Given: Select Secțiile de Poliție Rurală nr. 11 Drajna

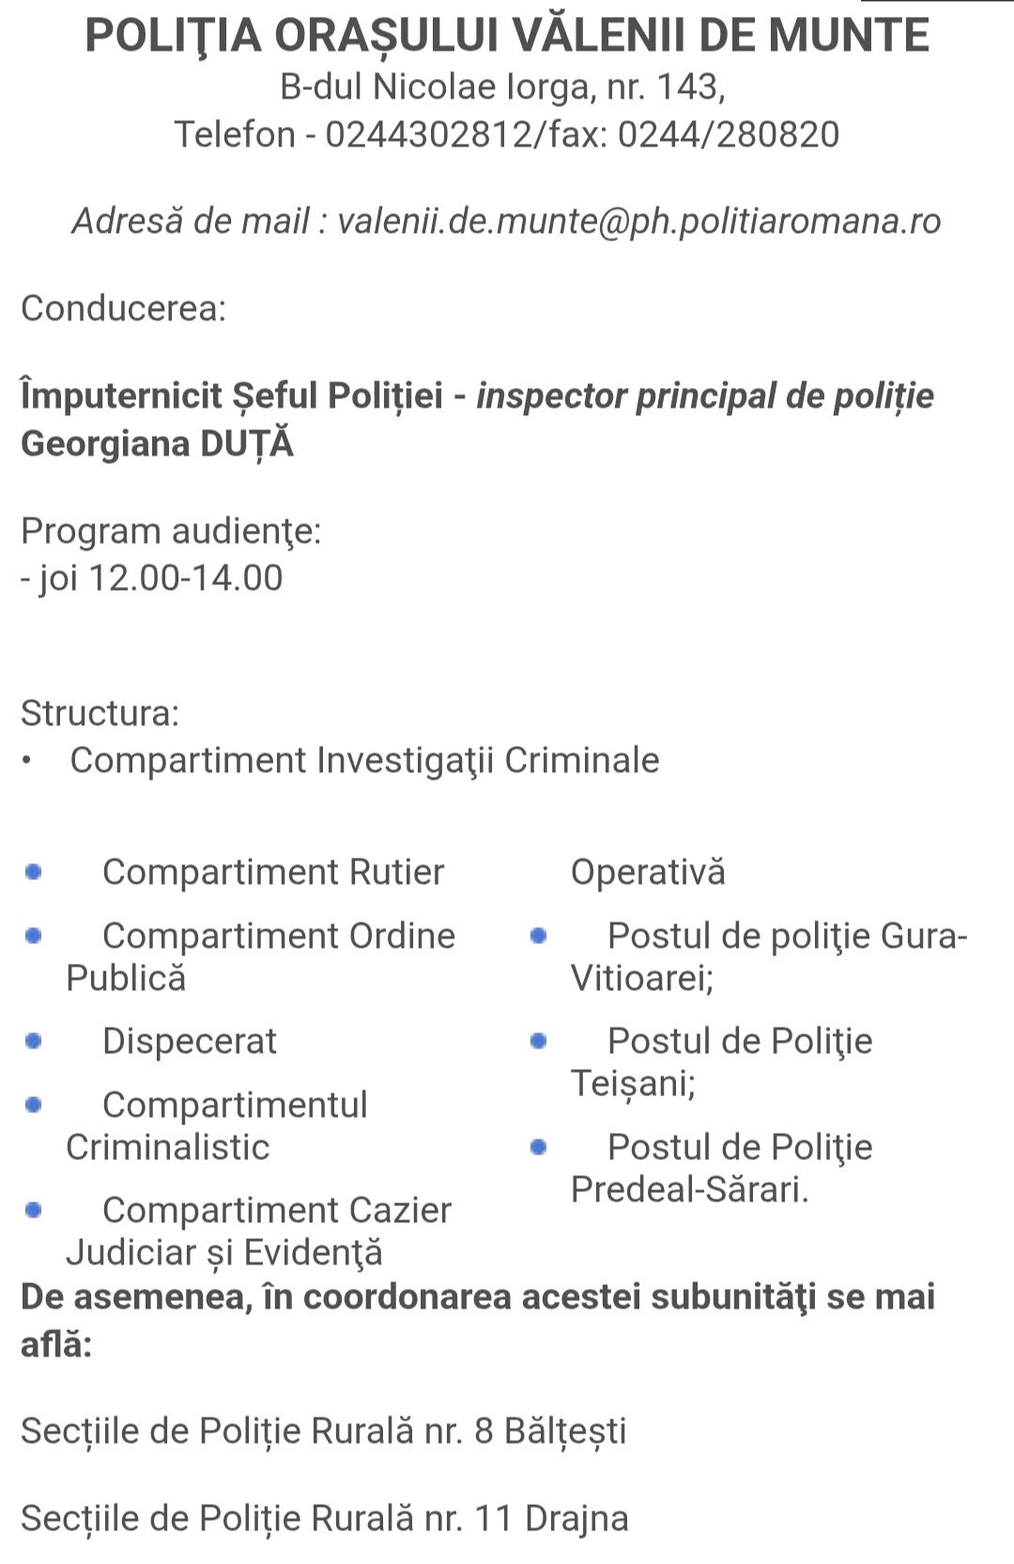Looking at the screenshot, I should 325,1518.
